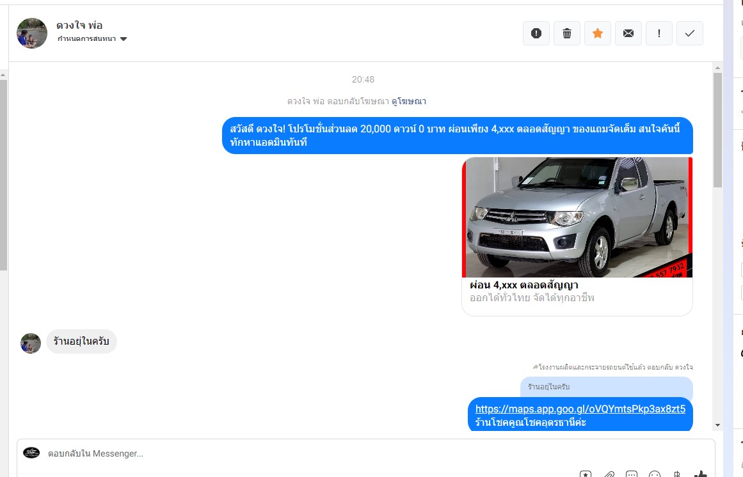Image resolution: width=743 pixels, height=477 pixels.
Task: Open the emoji picker smiley icon
Action: pyautogui.click(x=655, y=474)
